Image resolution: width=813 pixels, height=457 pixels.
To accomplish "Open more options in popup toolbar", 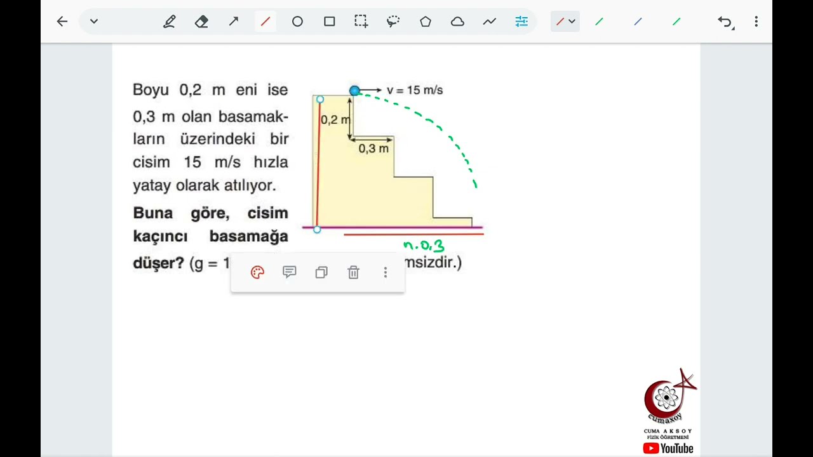I will click(386, 272).
